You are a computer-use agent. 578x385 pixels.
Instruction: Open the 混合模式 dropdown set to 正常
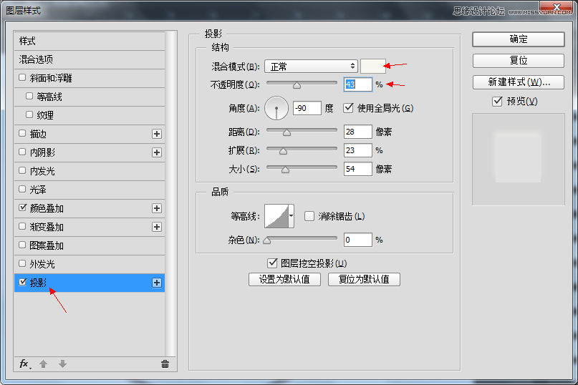coord(311,67)
